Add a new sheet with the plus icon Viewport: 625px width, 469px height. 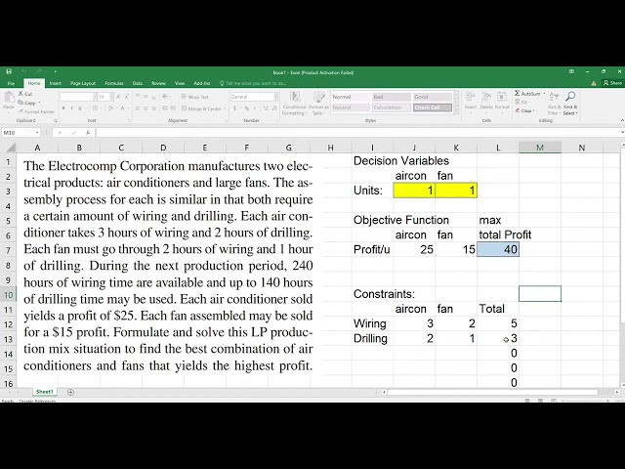click(x=70, y=392)
